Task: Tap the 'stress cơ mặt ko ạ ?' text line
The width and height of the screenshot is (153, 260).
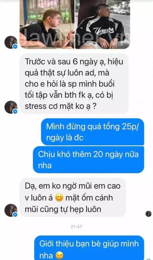Action: (61, 106)
